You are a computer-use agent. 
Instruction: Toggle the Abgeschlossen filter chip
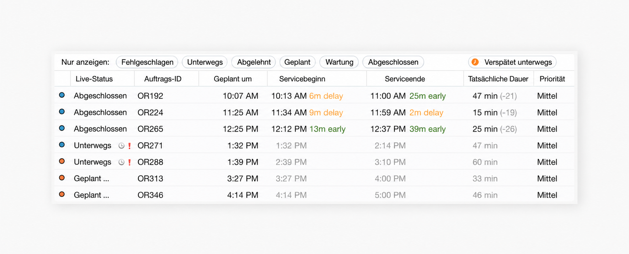click(393, 62)
